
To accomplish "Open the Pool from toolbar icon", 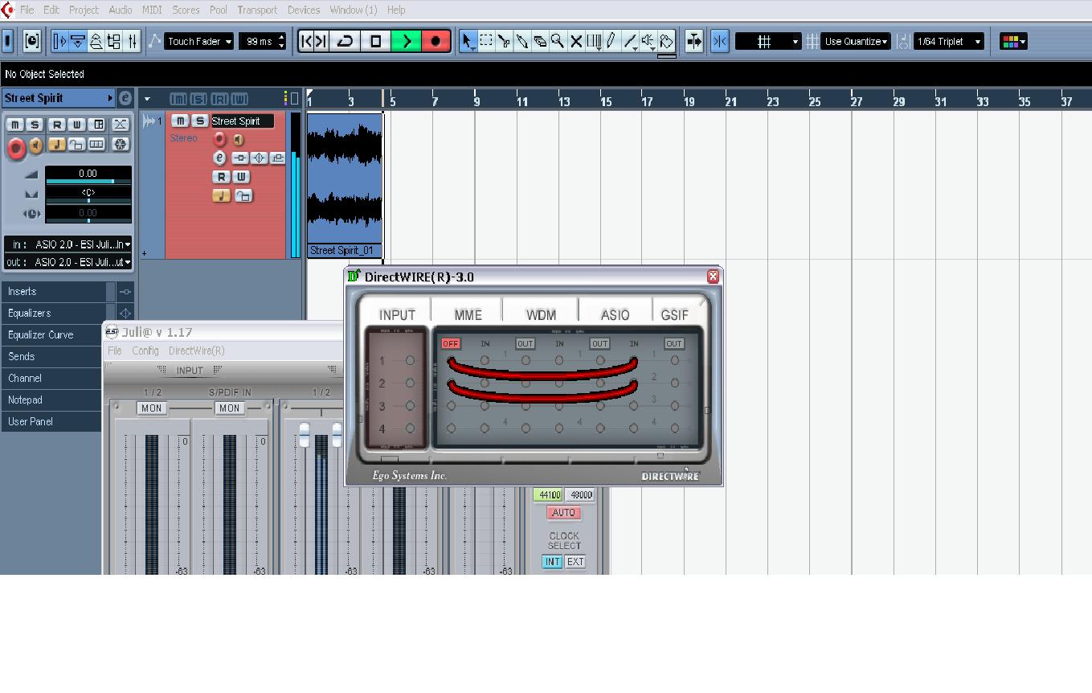I will click(x=114, y=41).
